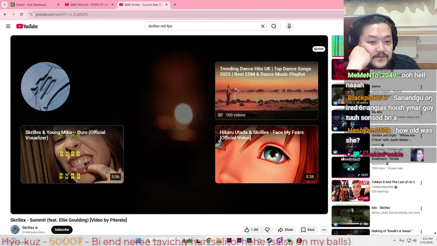Share the Summit video
Image resolution: width=437 pixels, height=246 pixels.
pyautogui.click(x=285, y=230)
